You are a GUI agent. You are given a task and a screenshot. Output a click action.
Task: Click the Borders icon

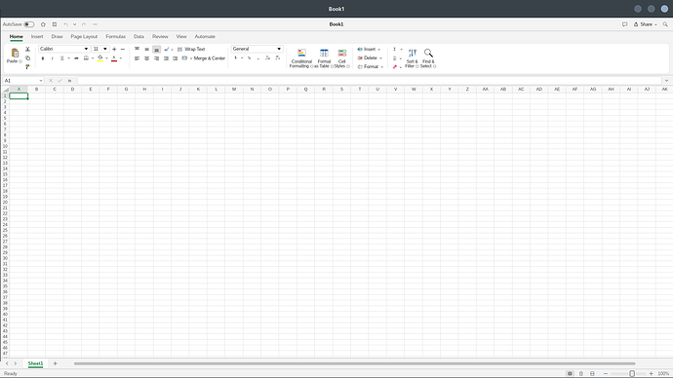(86, 58)
